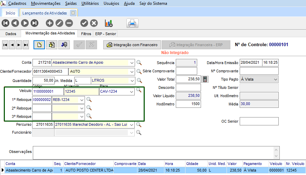Close the Lançamento de Atividades tab

73,13
